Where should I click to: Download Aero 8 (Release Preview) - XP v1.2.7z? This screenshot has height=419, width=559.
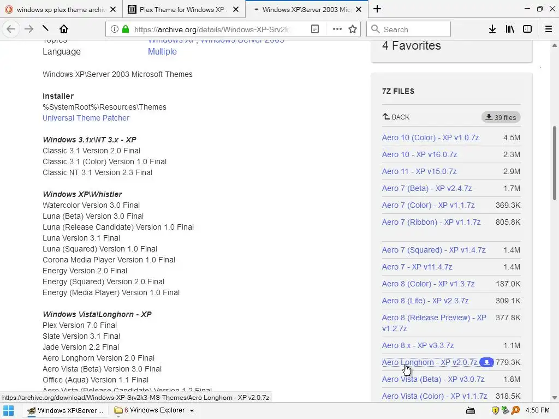click(x=434, y=323)
